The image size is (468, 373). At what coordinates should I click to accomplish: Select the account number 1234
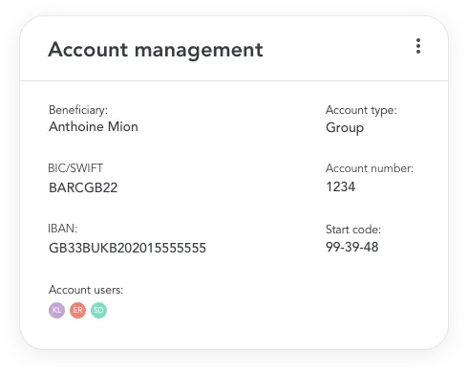[x=340, y=186]
